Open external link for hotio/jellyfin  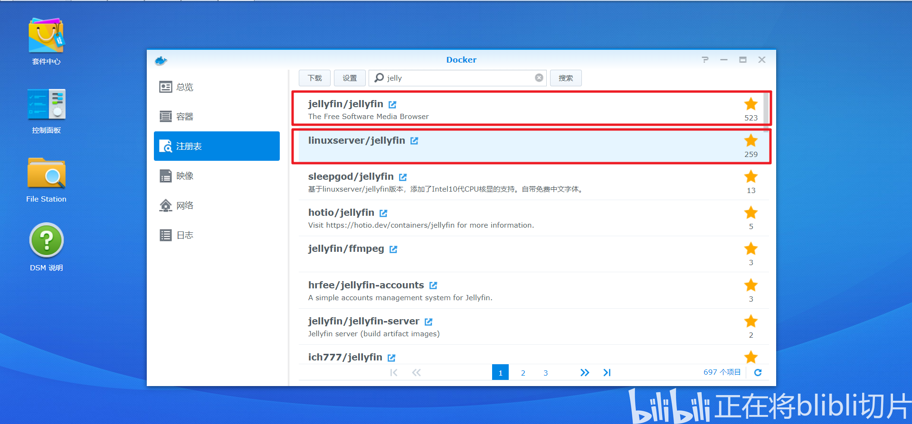click(x=383, y=213)
